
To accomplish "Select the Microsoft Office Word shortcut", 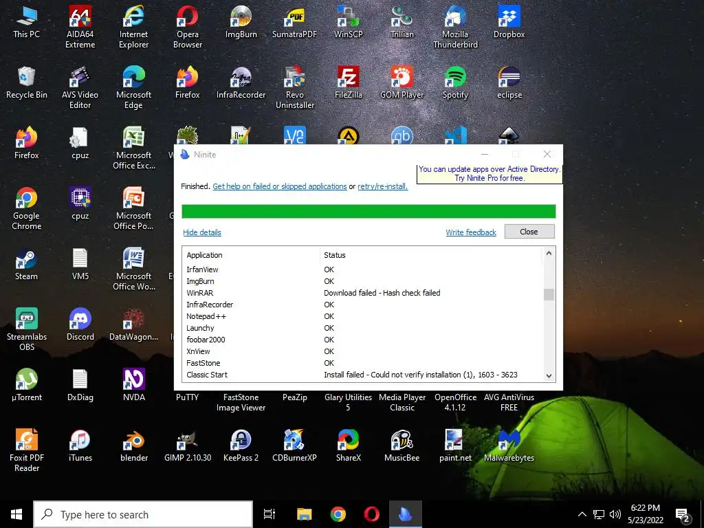I will 133,269.
